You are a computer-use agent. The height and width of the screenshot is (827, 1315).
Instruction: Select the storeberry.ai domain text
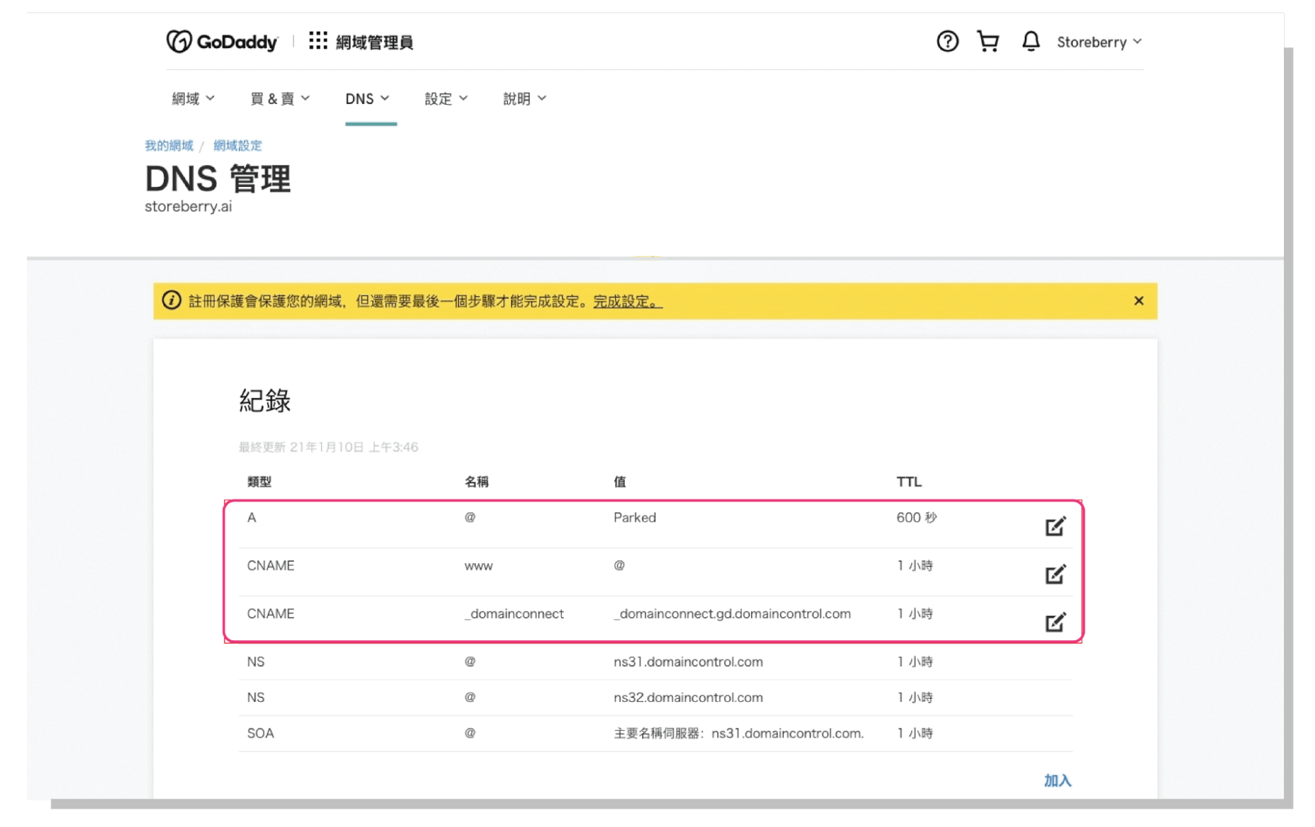pos(188,207)
